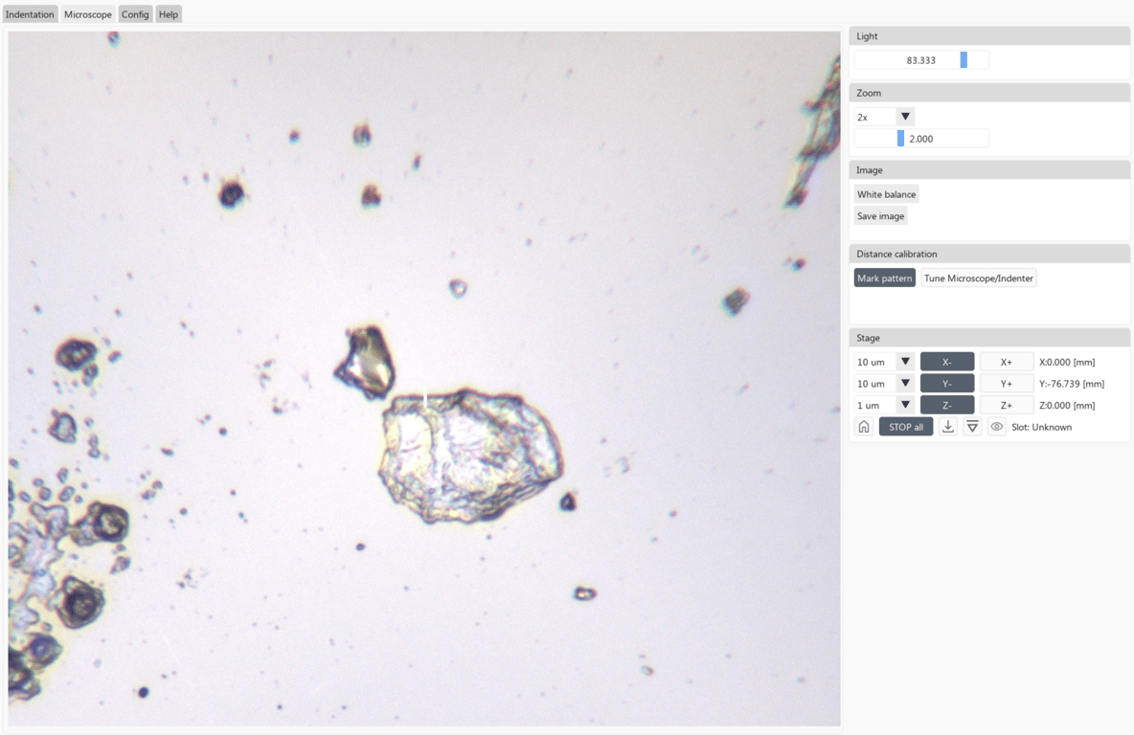The image size is (1134, 735).
Task: Click the Zoom slider at 2.000
Action: tap(921, 138)
